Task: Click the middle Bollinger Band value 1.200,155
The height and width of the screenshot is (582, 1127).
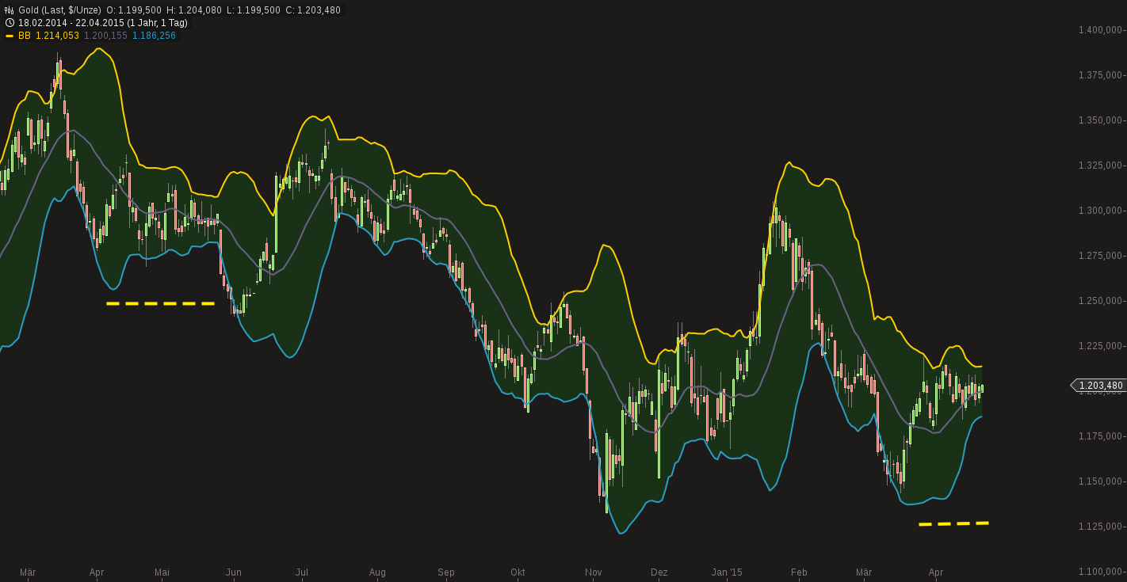Action: [x=105, y=36]
